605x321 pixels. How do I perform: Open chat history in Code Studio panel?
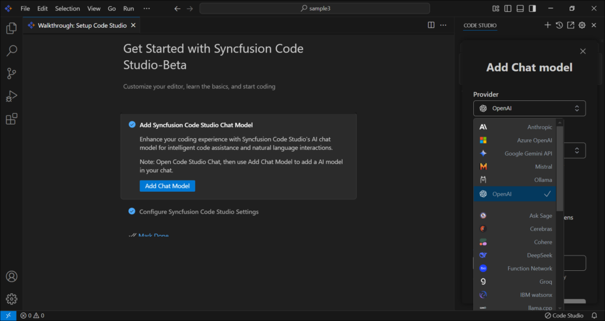click(559, 25)
